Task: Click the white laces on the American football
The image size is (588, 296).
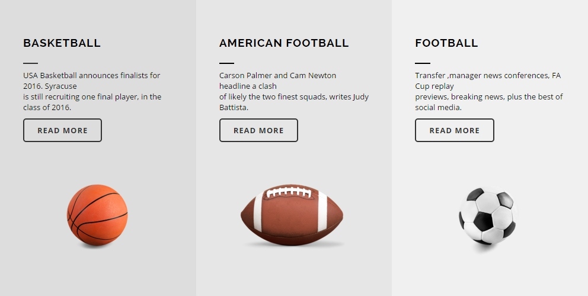Action: (289, 192)
